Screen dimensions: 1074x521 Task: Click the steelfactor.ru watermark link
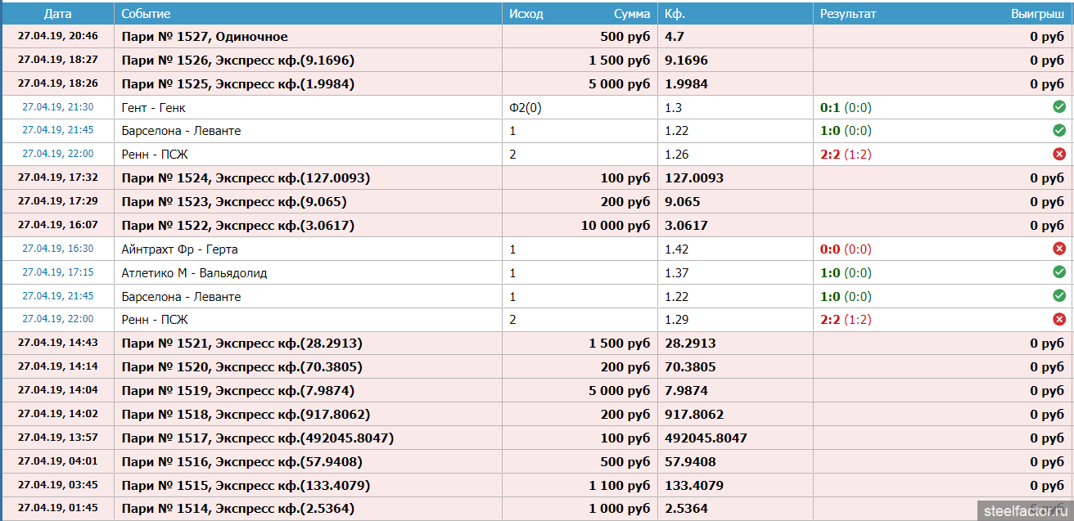tap(1025, 510)
